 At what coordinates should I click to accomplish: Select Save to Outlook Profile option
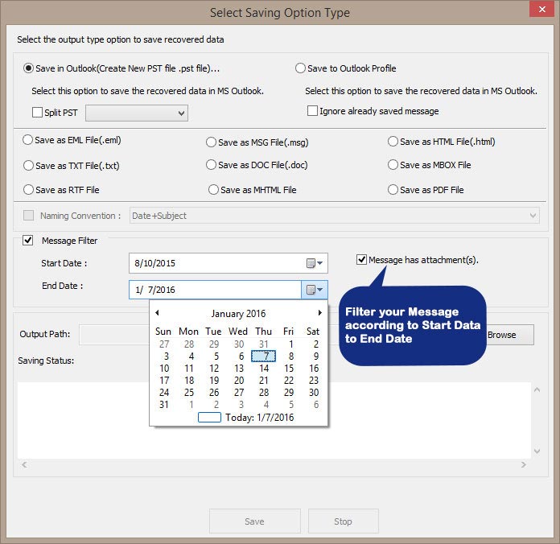coord(301,69)
